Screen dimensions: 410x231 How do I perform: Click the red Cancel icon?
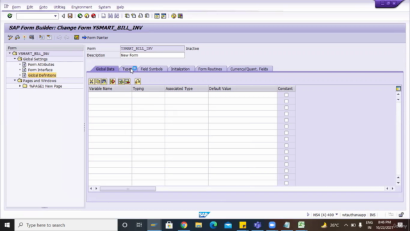click(x=94, y=16)
